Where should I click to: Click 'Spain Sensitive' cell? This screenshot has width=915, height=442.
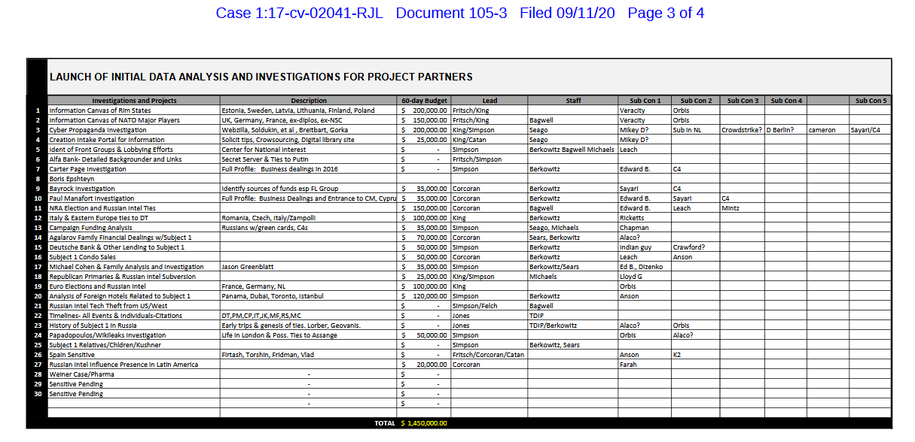(x=134, y=355)
